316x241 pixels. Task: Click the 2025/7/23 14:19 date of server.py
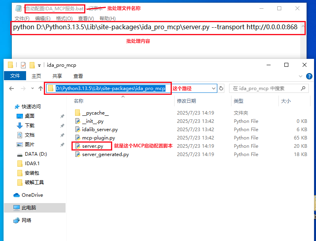195,146
